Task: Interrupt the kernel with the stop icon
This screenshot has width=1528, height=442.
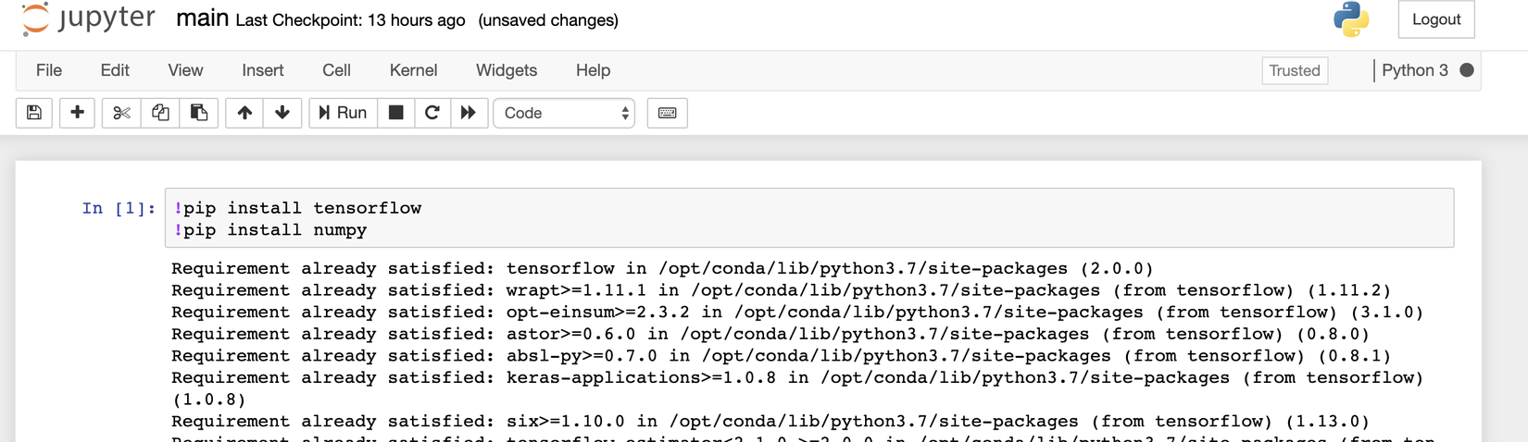Action: click(395, 113)
